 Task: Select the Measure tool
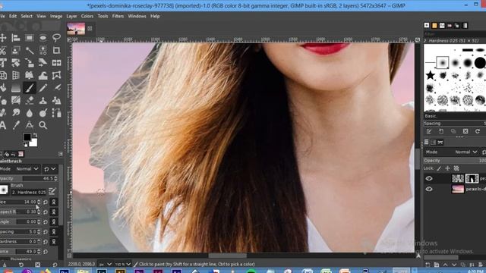pyautogui.click(x=30, y=125)
